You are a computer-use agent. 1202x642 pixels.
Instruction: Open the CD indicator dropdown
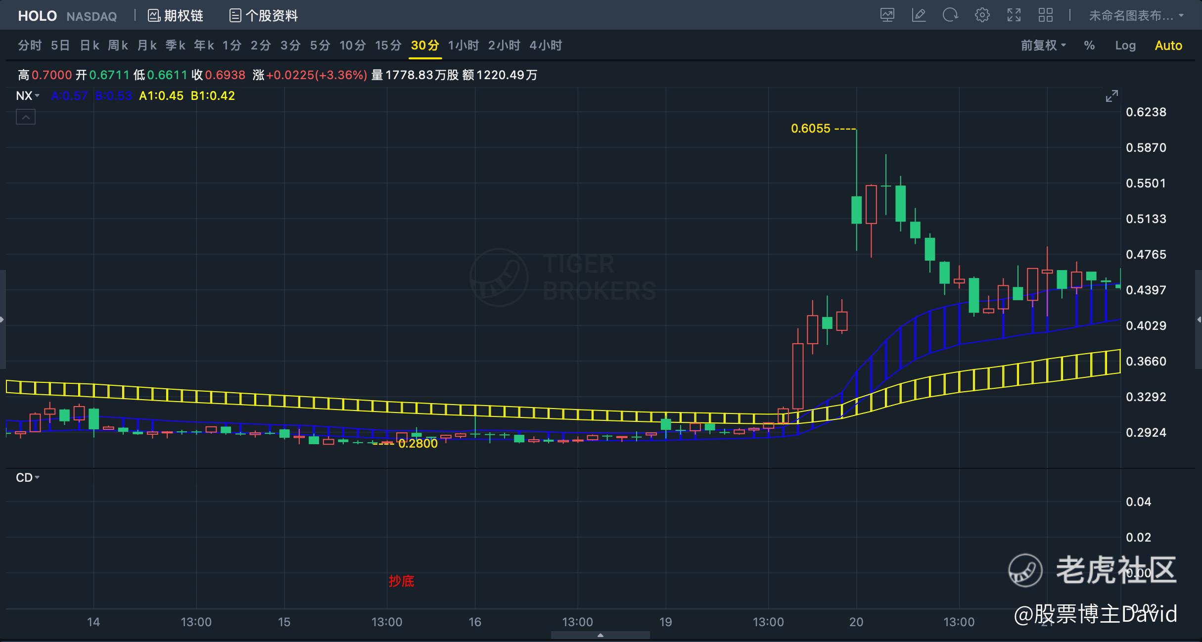click(x=27, y=478)
